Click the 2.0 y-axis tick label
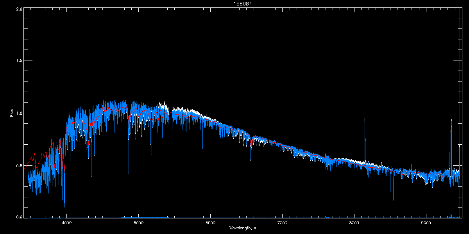 tap(18, 9)
